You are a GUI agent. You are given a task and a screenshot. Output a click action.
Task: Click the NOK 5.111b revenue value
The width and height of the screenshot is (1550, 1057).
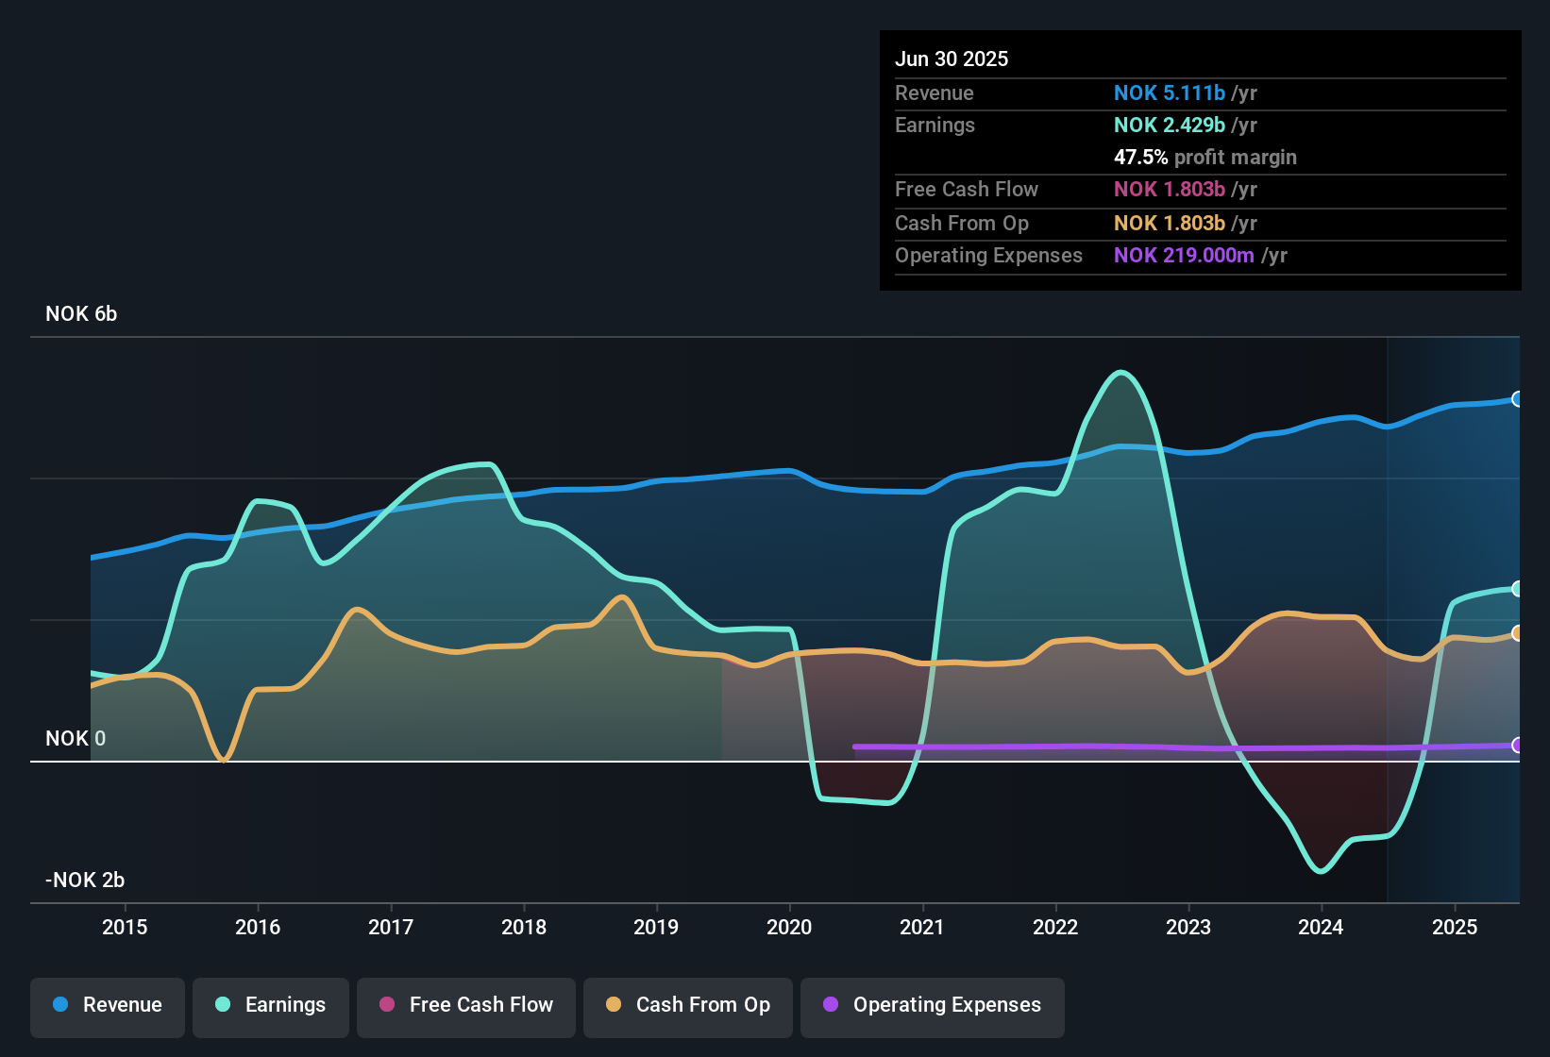[1170, 93]
